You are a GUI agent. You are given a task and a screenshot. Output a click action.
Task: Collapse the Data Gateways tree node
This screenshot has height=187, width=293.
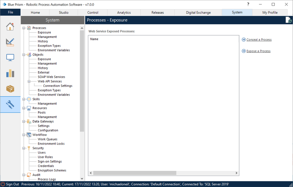pyautogui.click(x=24, y=121)
